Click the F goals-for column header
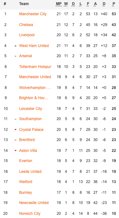Viewport: 119px width, 218px height. click(88, 4)
